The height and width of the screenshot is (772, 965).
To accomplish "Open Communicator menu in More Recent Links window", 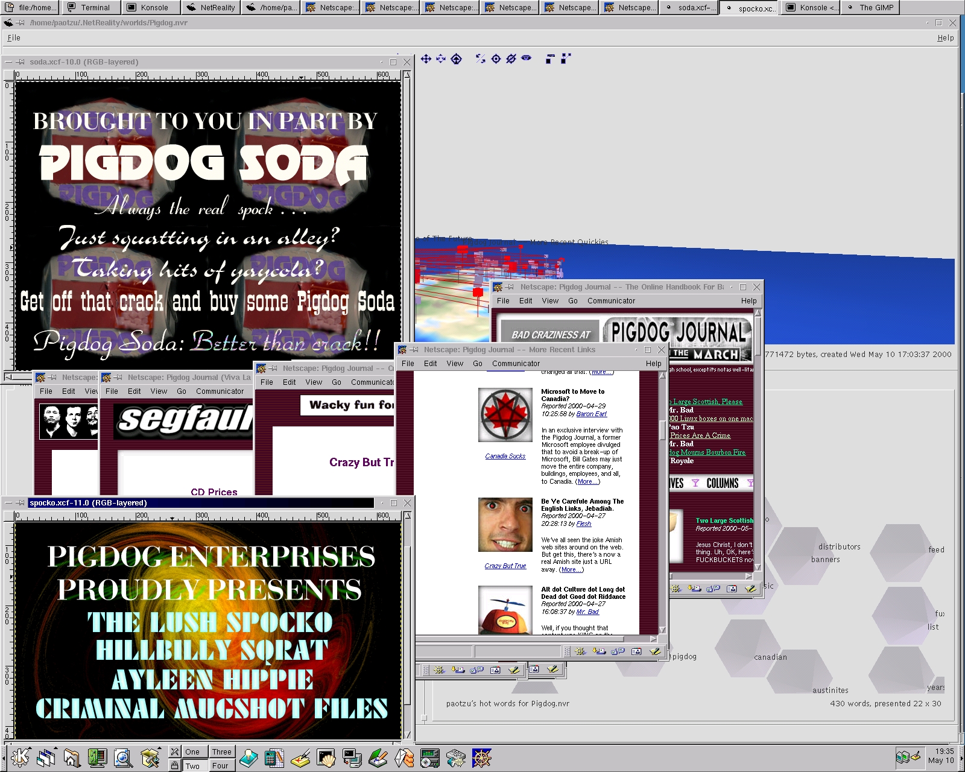I will (x=516, y=364).
